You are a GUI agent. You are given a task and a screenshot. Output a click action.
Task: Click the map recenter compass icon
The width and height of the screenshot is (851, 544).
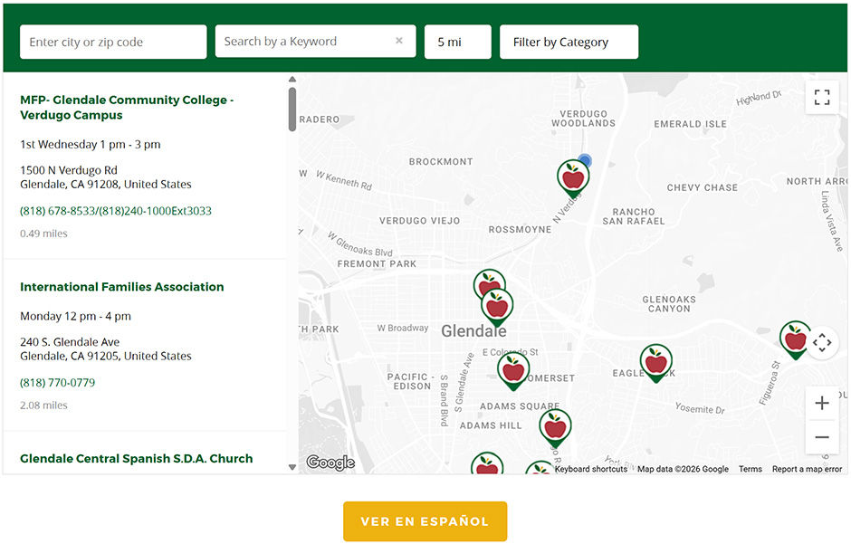pyautogui.click(x=822, y=342)
